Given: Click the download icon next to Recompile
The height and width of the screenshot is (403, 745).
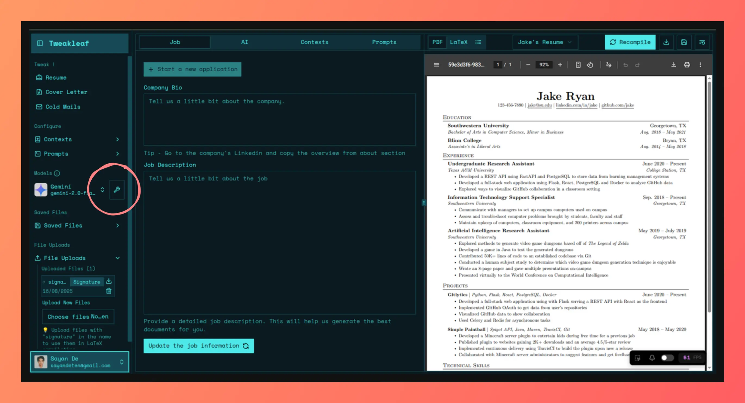Looking at the screenshot, I should click(666, 42).
